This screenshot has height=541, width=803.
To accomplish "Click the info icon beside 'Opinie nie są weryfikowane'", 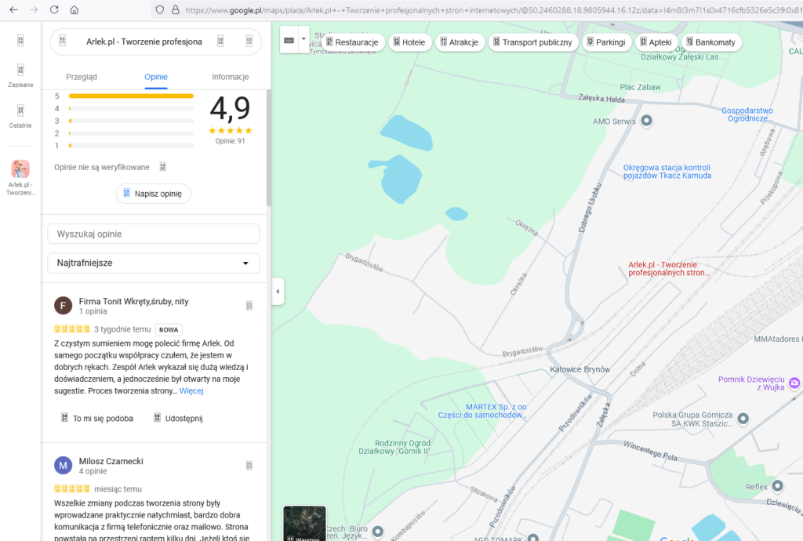I will [163, 167].
